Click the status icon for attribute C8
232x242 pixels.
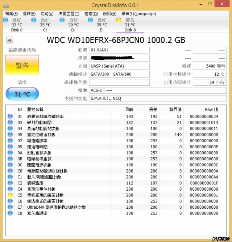tap(10, 213)
